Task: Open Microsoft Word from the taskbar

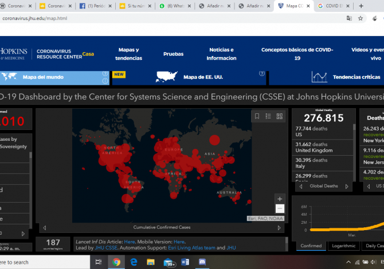Action: click(185, 262)
